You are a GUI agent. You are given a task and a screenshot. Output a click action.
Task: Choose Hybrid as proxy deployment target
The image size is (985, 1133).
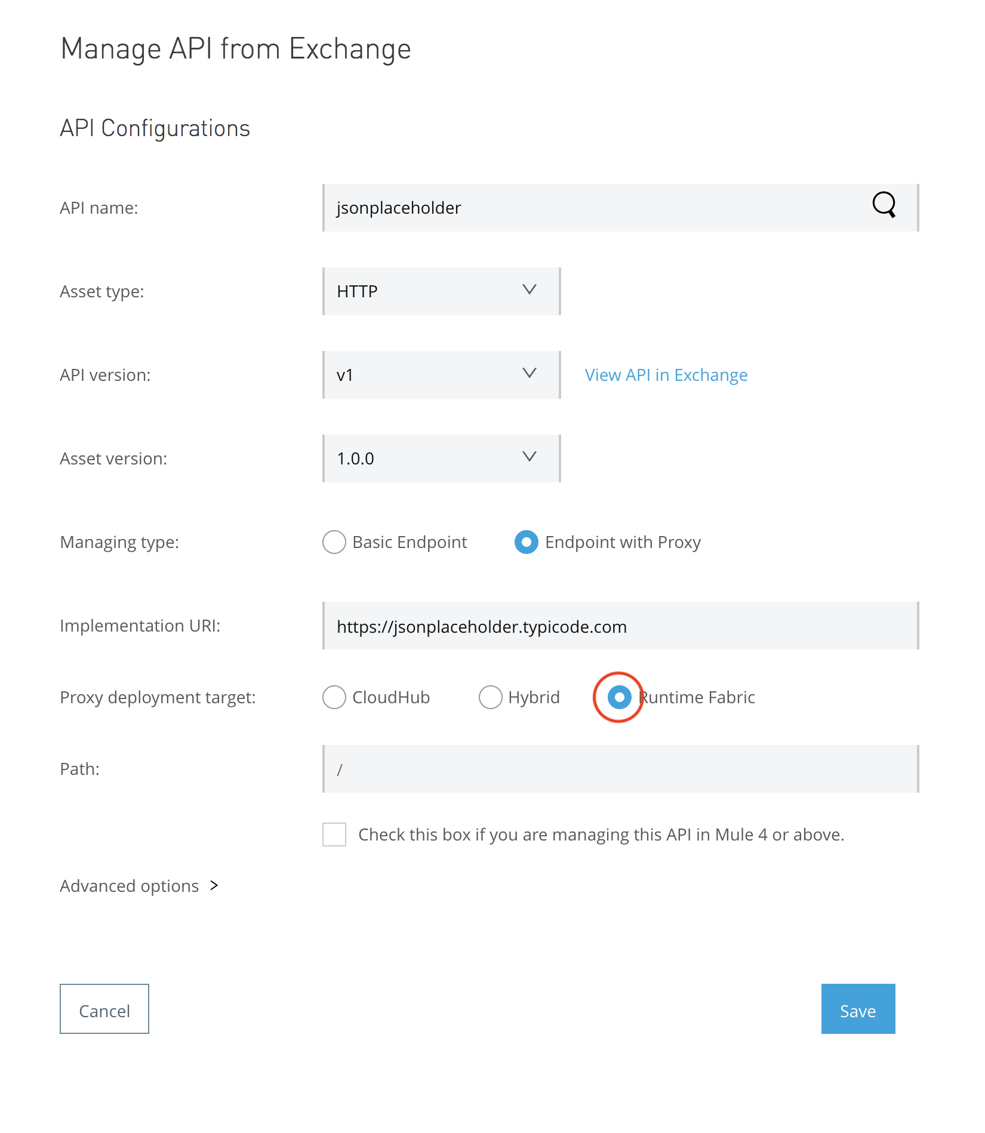point(491,697)
